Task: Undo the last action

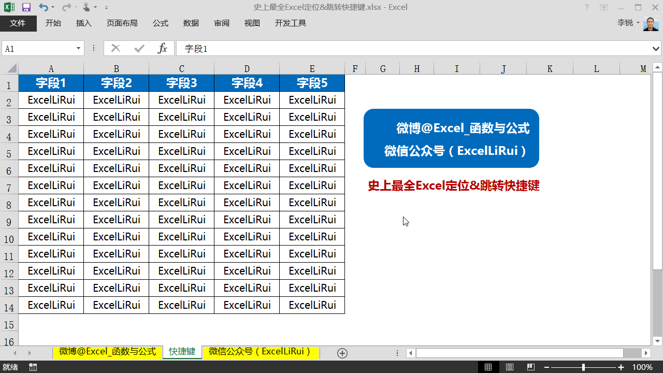Action: [x=43, y=7]
